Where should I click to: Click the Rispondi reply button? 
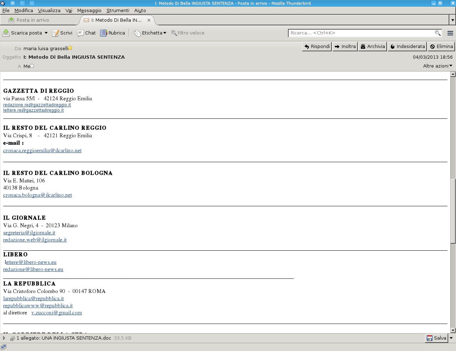click(317, 47)
